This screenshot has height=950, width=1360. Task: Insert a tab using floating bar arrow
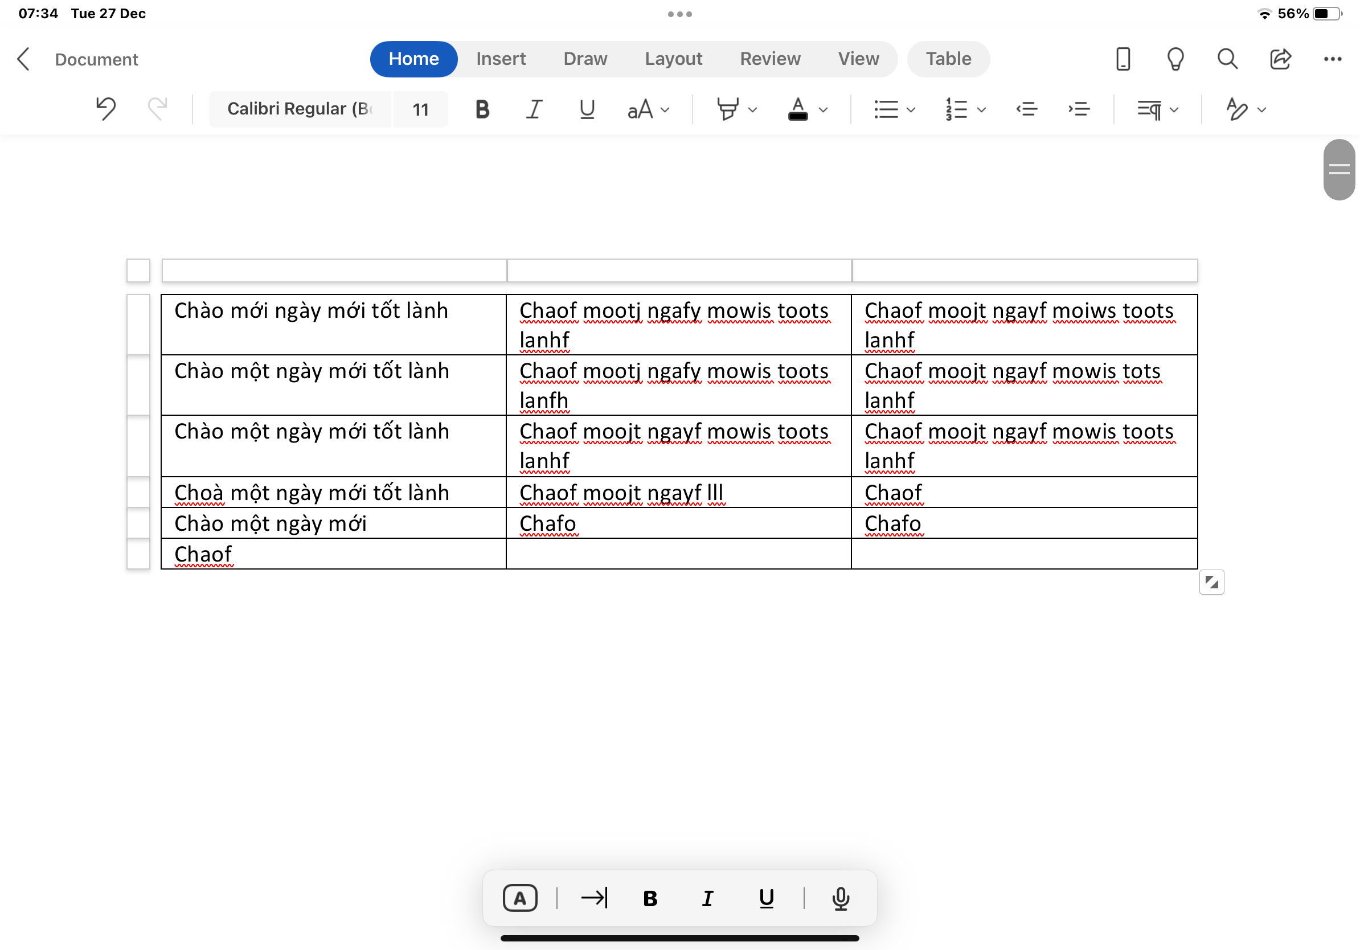click(594, 898)
